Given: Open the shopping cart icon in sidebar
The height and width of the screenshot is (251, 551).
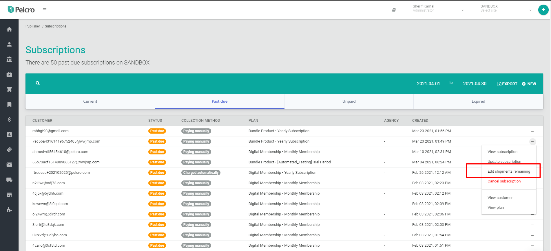Looking at the screenshot, I should click(x=9, y=89).
